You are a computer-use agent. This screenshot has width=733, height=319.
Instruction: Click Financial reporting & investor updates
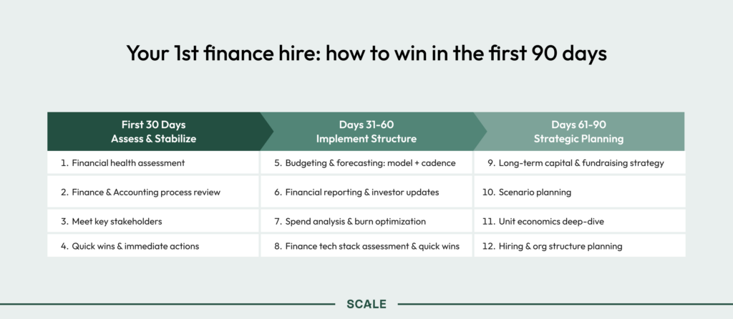[x=361, y=192]
